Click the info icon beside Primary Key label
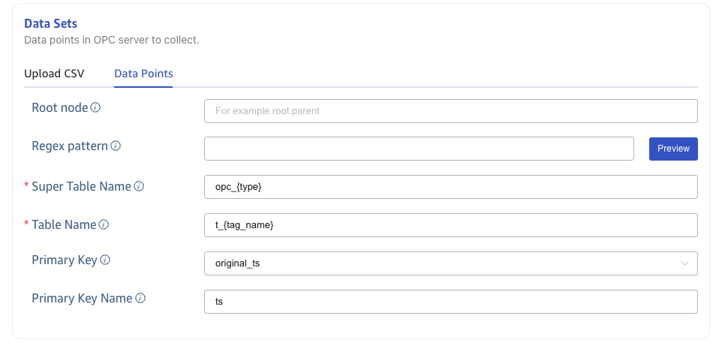719x346 pixels. 105,260
